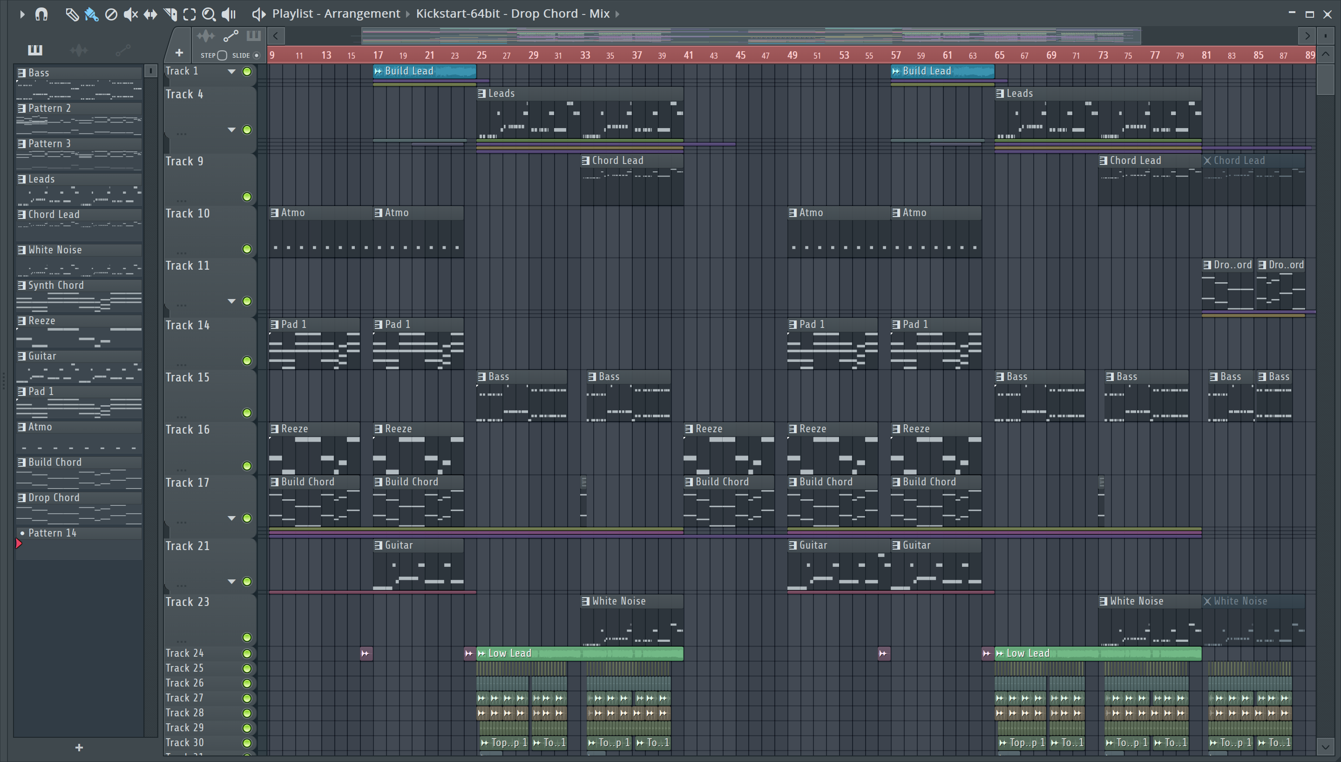Click the Playlist - Arrangement title
The width and height of the screenshot is (1341, 762).
[336, 14]
